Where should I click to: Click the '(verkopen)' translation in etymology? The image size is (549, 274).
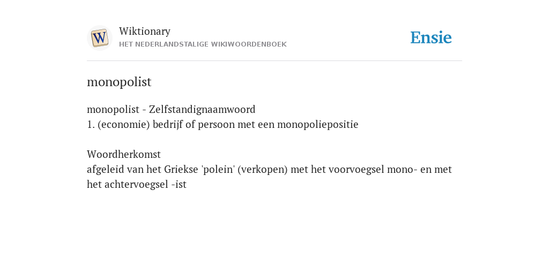click(x=263, y=170)
